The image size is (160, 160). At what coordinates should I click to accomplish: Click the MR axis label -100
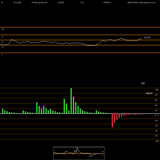pos(157,141)
